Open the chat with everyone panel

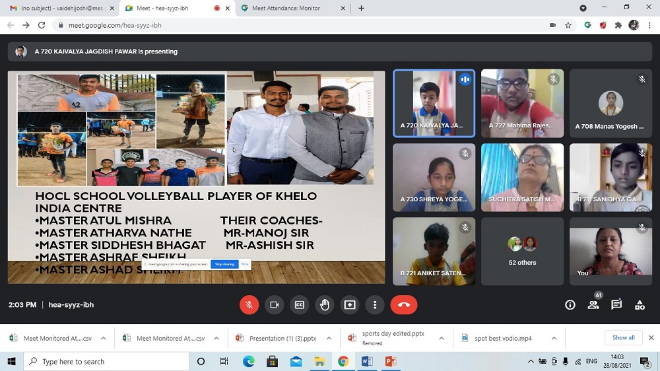point(616,305)
